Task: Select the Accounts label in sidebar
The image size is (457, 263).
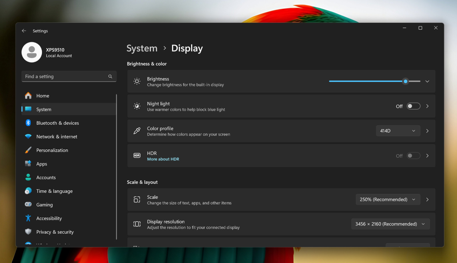Action: (46, 177)
